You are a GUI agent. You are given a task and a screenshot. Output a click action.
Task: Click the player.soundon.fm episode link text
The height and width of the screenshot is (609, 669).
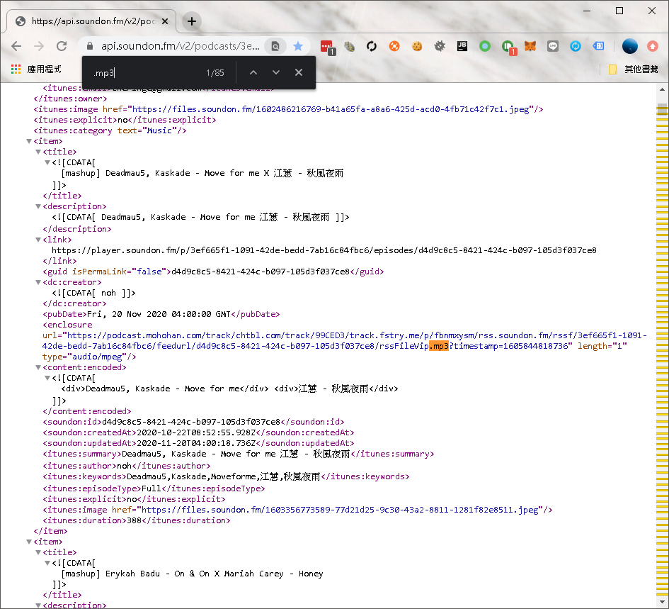tap(324, 250)
